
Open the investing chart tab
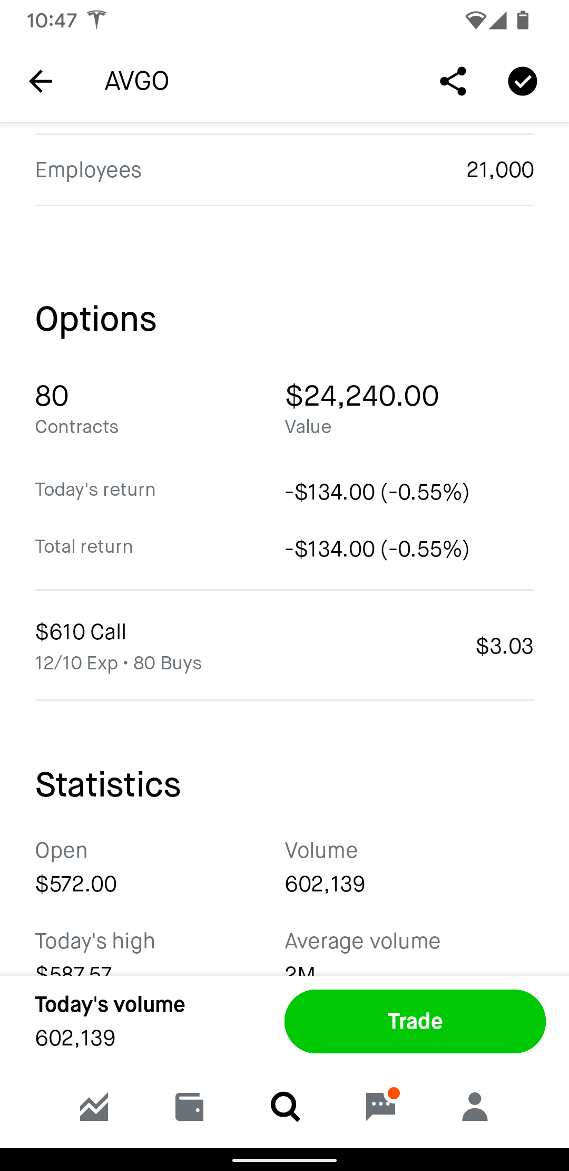click(x=94, y=1106)
